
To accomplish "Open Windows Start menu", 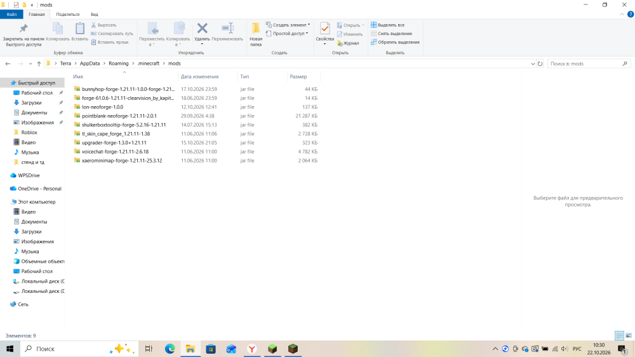I will pyautogui.click(x=10, y=349).
